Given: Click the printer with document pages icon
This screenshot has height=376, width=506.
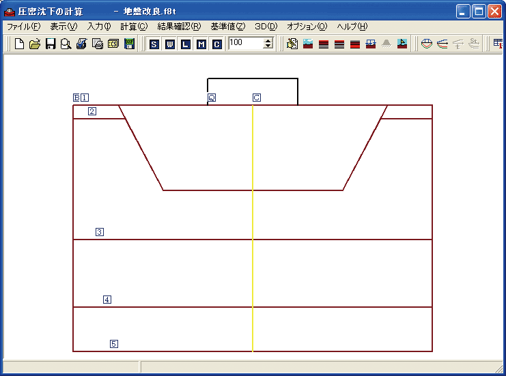Looking at the screenshot, I should pos(98,44).
